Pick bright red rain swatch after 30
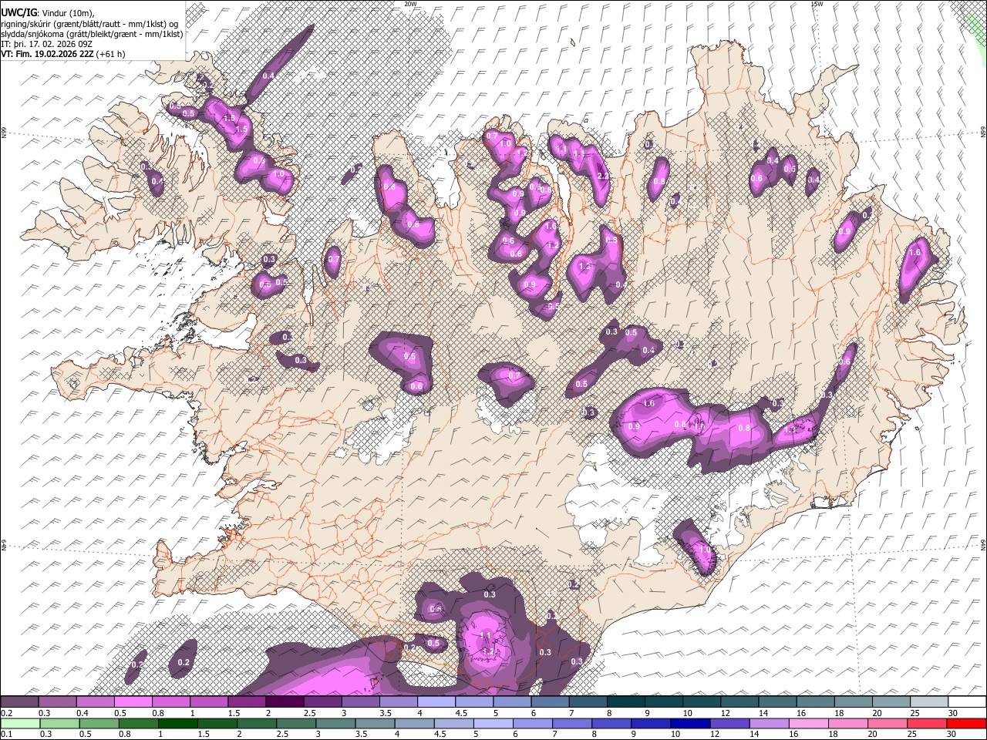The image size is (987, 740). 967,723
